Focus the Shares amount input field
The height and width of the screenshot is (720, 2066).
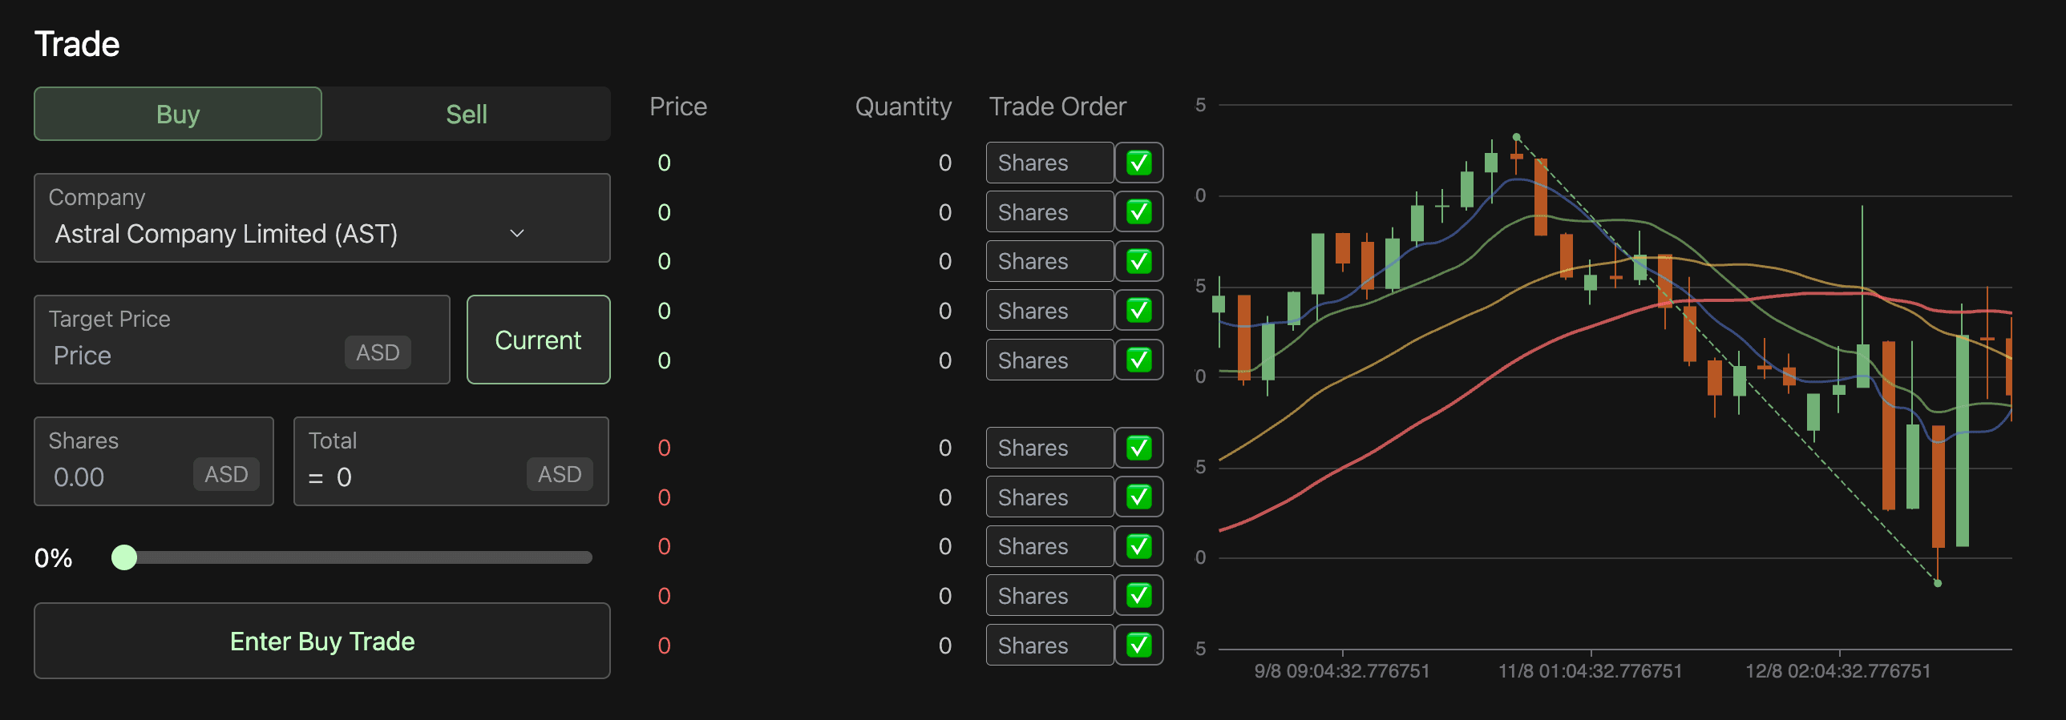click(x=154, y=461)
